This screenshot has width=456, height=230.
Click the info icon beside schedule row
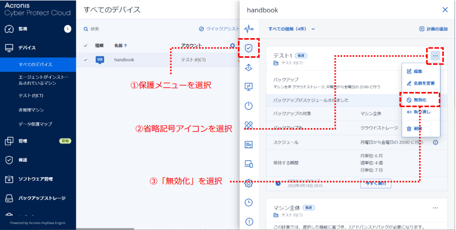[x=435, y=142]
